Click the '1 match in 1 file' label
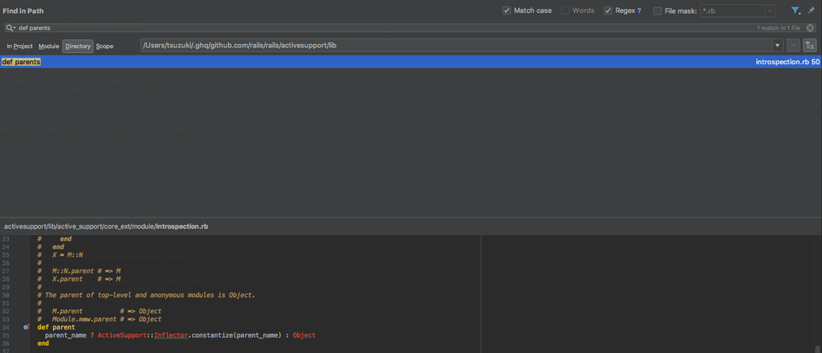822x353 pixels. tap(779, 28)
